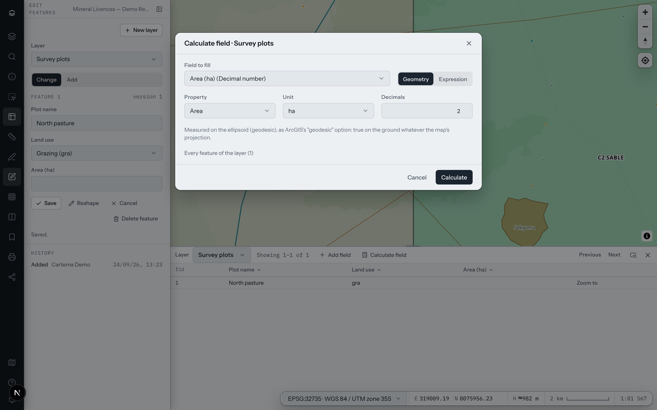The height and width of the screenshot is (410, 657).
Task: Open the Land use Grazing dropdown
Action: click(96, 153)
